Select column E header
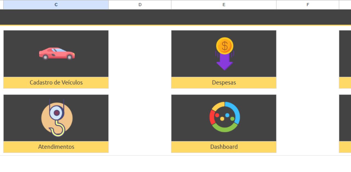 224,5
